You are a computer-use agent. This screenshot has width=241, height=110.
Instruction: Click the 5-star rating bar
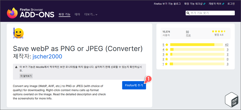(197, 44)
